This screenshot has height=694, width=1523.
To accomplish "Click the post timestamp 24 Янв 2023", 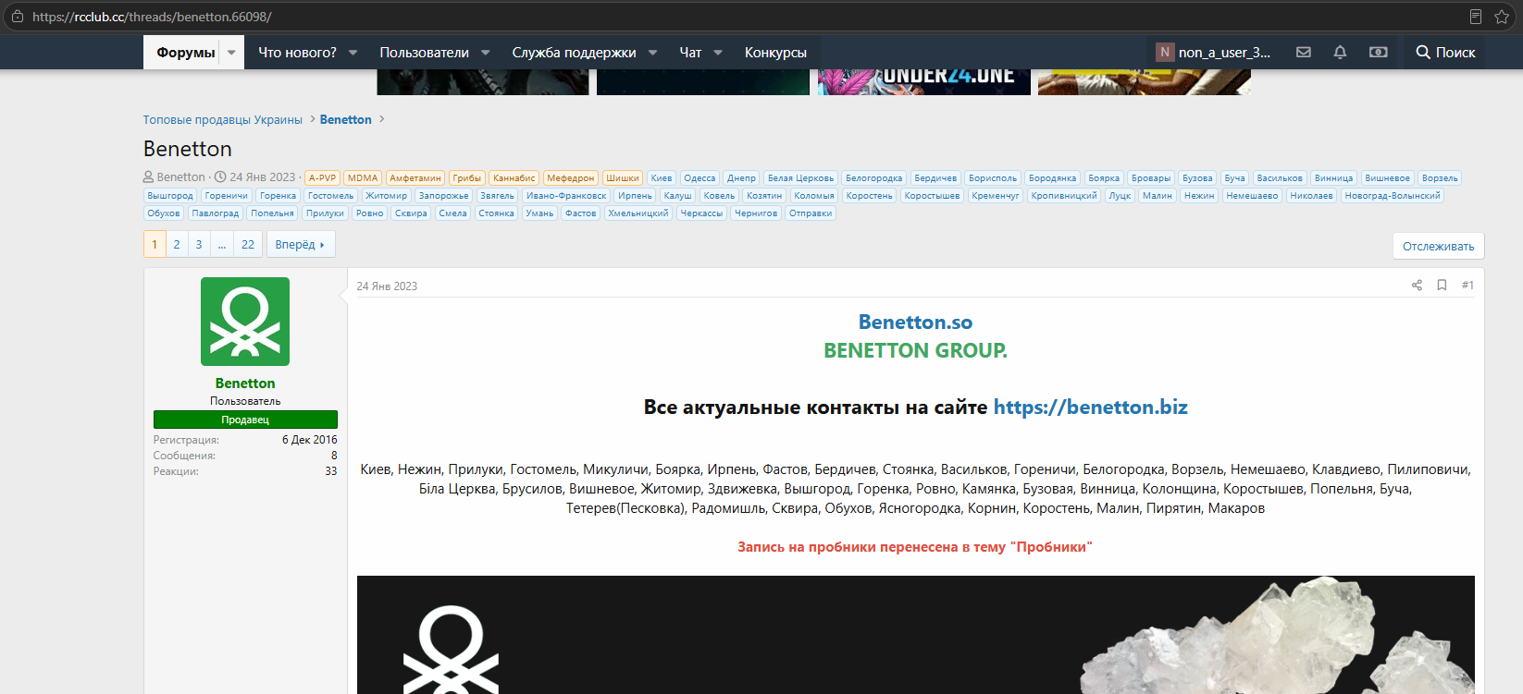I will point(387,286).
